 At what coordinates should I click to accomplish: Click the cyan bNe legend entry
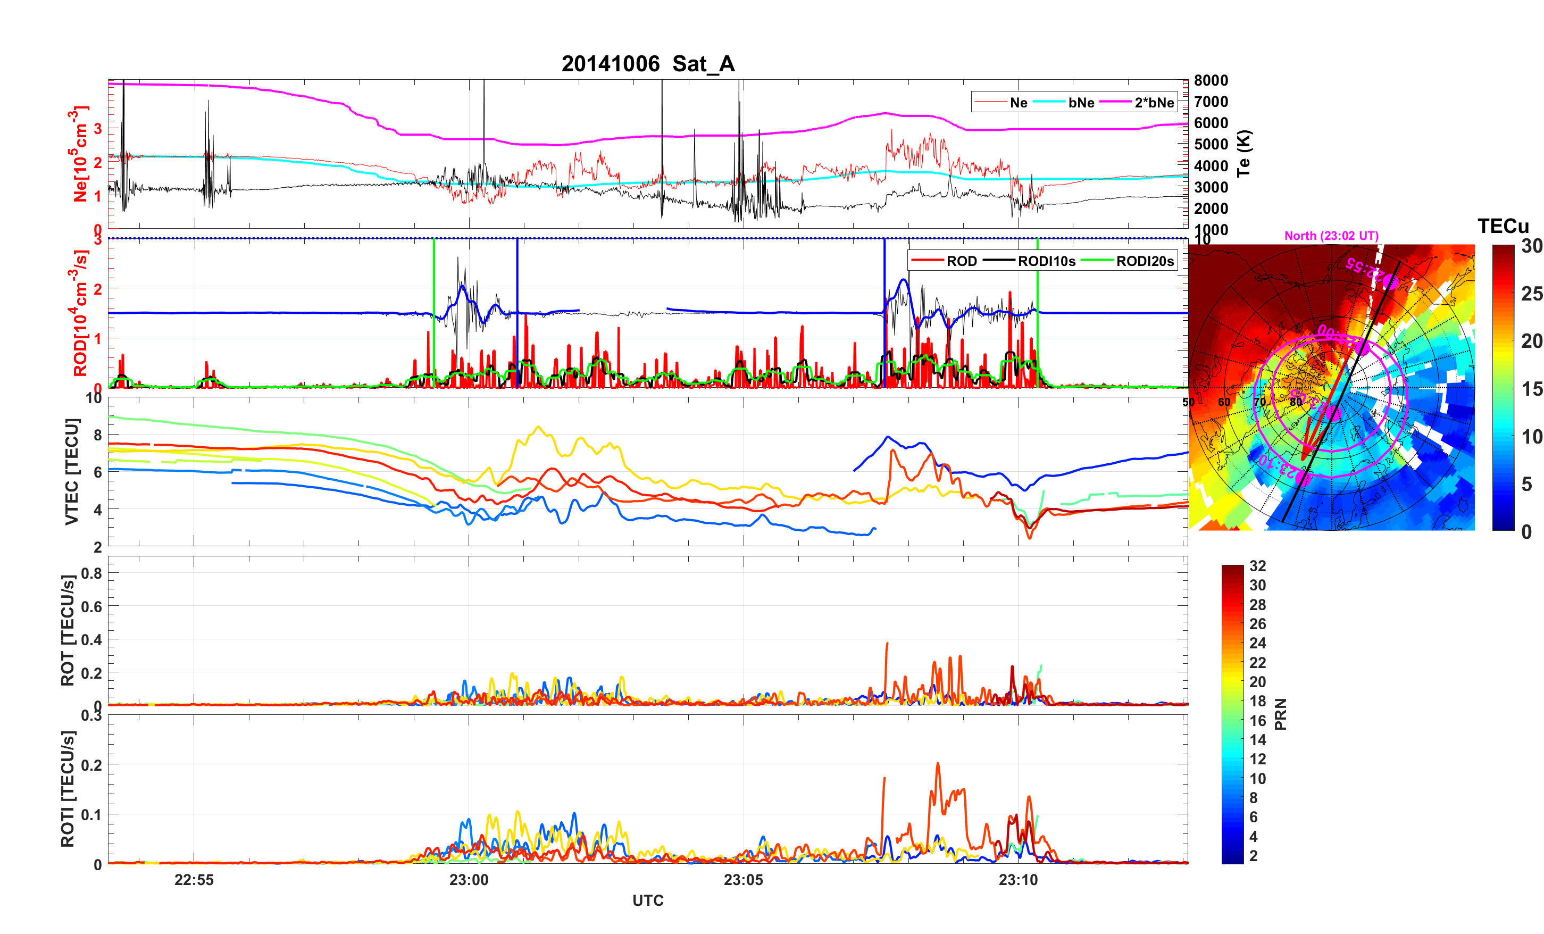tap(1081, 103)
